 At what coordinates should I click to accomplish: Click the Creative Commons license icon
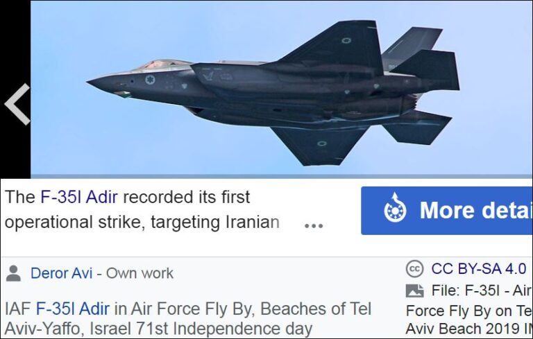[414, 269]
